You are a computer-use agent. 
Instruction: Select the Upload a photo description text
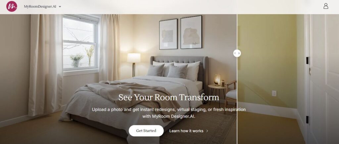point(169,113)
